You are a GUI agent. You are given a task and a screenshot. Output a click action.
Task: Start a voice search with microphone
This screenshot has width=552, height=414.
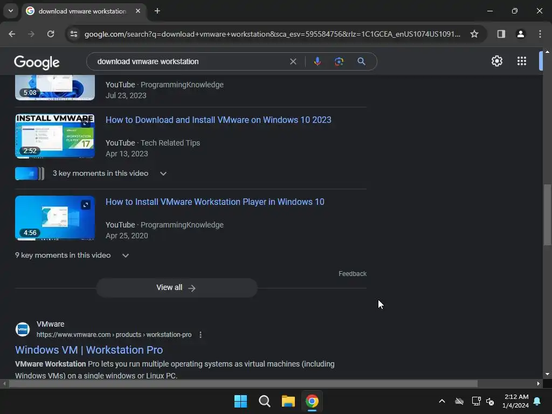[317, 61]
